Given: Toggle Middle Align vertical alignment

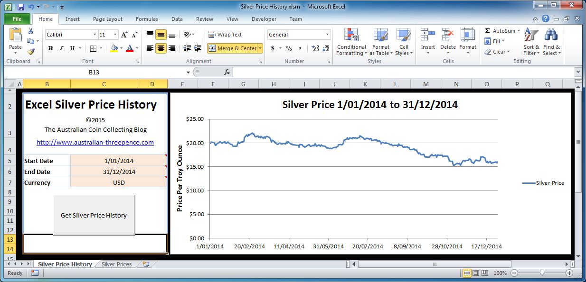Looking at the screenshot, I should [161, 35].
